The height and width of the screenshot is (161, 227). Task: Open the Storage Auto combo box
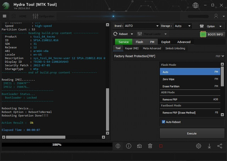183,26
